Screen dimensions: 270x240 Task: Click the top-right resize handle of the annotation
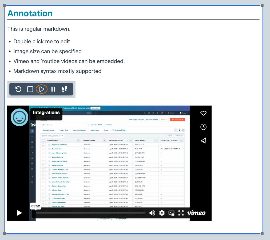pyautogui.click(x=262, y=6)
